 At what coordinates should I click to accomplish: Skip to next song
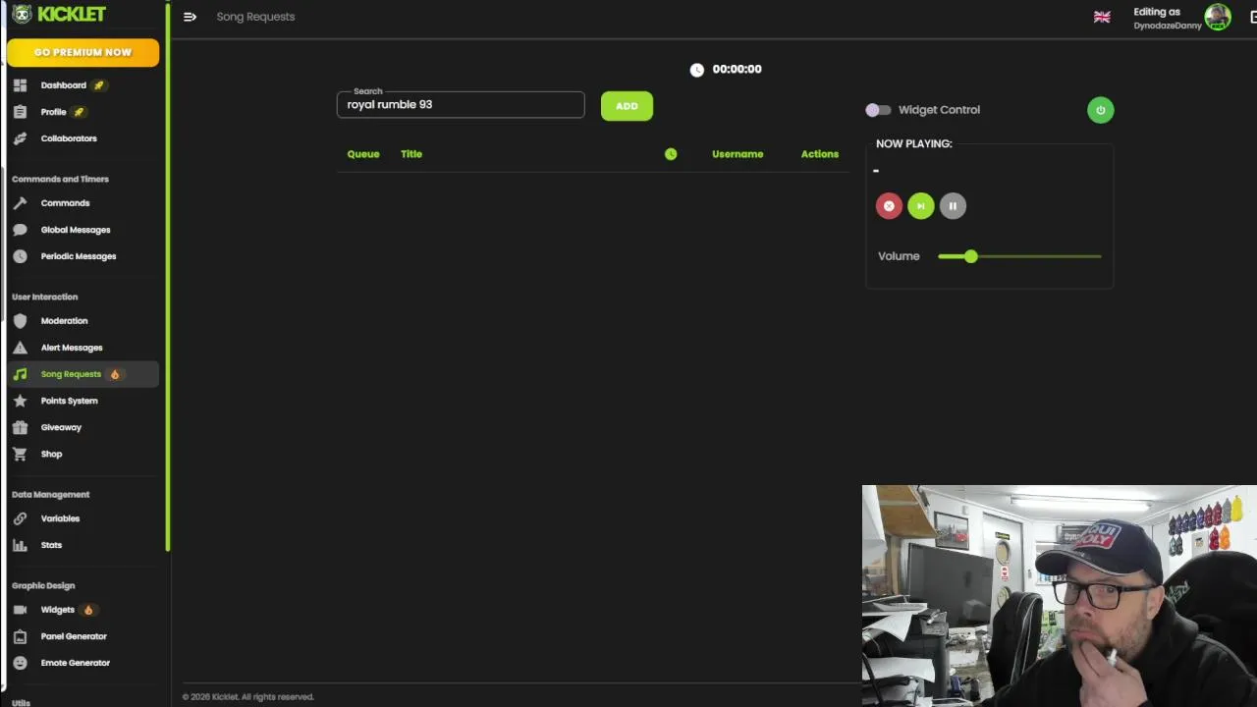920,206
